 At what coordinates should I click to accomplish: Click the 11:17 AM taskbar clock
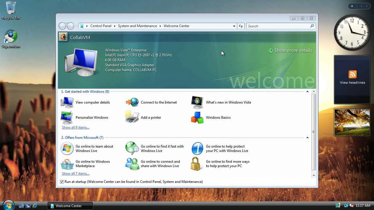coord(363,206)
